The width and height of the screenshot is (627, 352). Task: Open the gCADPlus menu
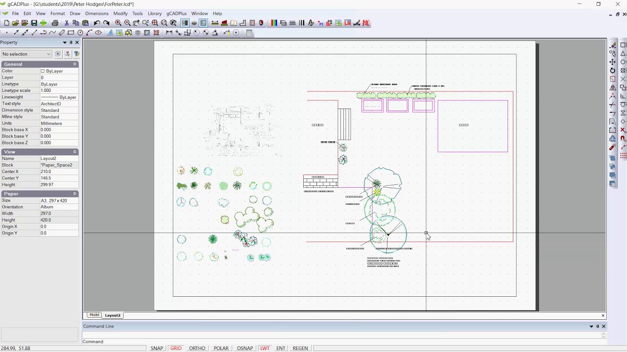[x=176, y=13]
